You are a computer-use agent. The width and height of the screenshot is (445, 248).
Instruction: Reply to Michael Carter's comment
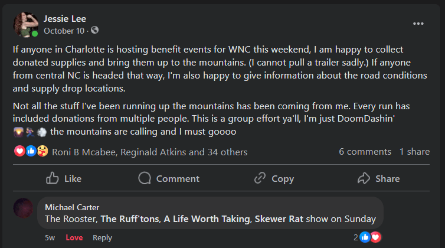102,237
